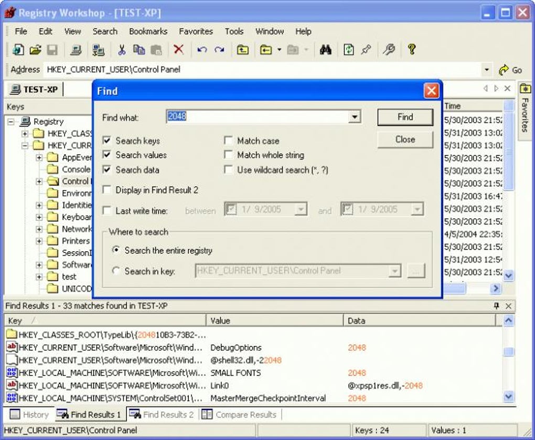Click the Go arrow button
Viewport: 535px width, 440px height.
510,70
